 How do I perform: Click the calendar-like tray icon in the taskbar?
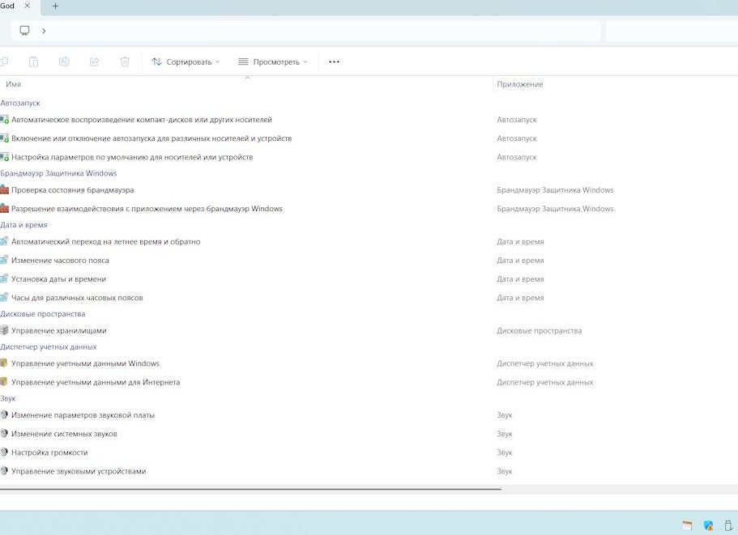tap(687, 525)
